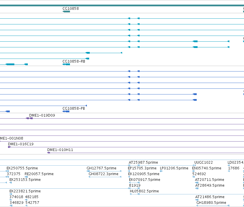The height and width of the screenshot is (207, 244).
Task: Click the AT28649.5prime arrow glyph
Action: pos(197,188)
